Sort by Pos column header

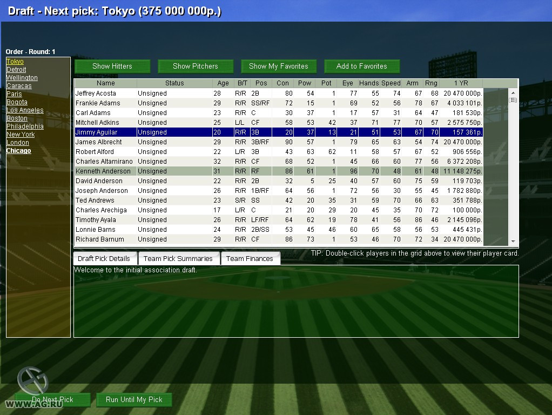coord(261,83)
